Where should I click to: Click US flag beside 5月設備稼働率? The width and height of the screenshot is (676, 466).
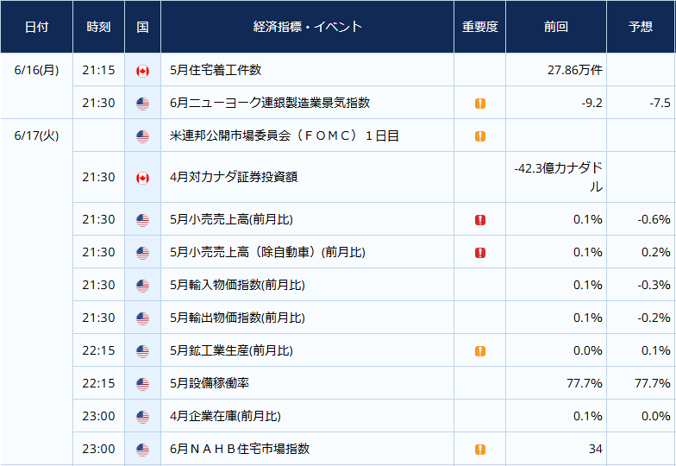(143, 384)
